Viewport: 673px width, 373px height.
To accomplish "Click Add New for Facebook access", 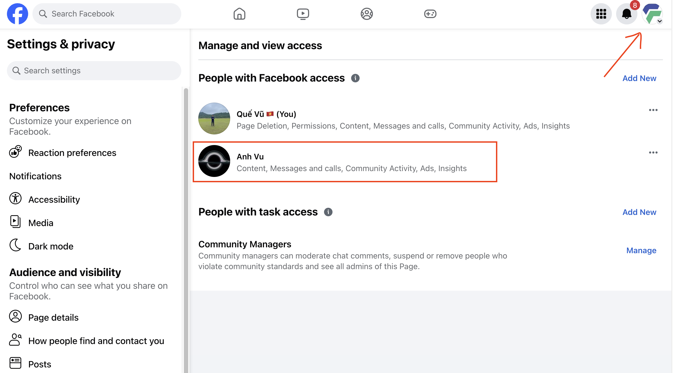I will tap(639, 78).
